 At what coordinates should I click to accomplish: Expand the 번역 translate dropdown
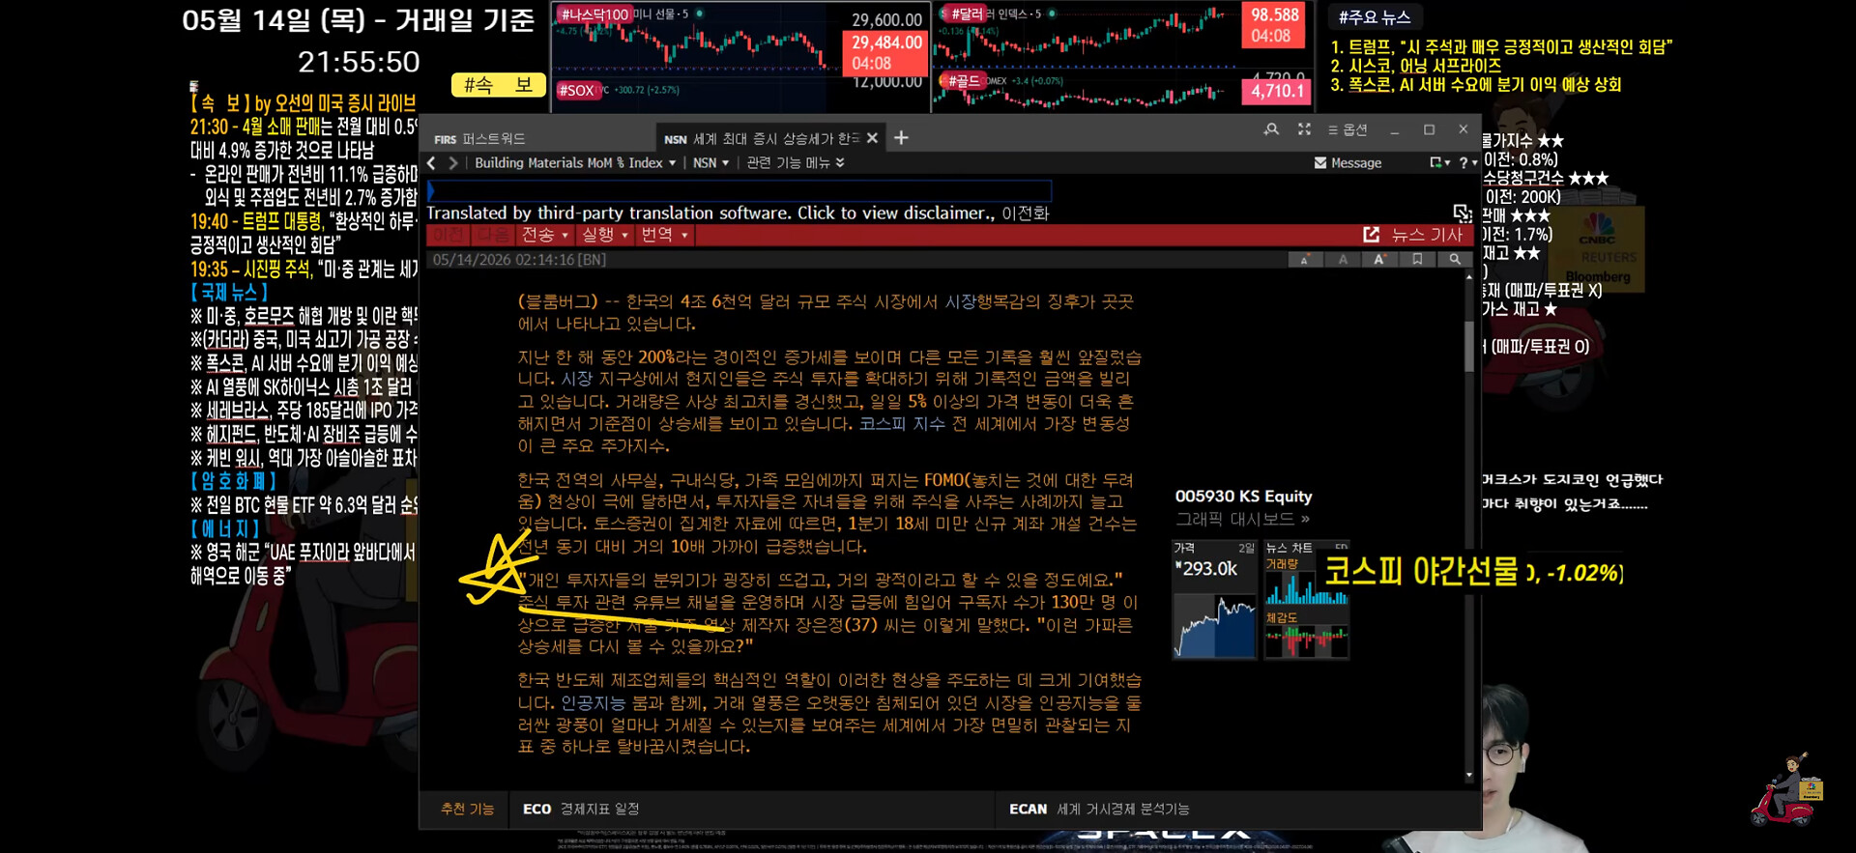coord(664,235)
